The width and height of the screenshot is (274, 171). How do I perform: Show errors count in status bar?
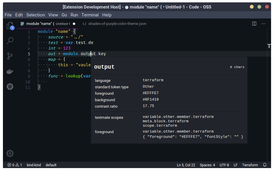pos(11,165)
